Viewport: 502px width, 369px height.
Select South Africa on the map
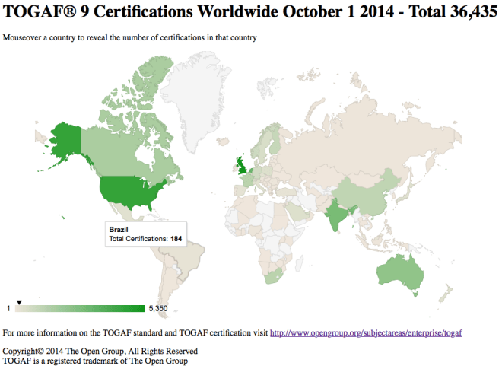click(274, 275)
